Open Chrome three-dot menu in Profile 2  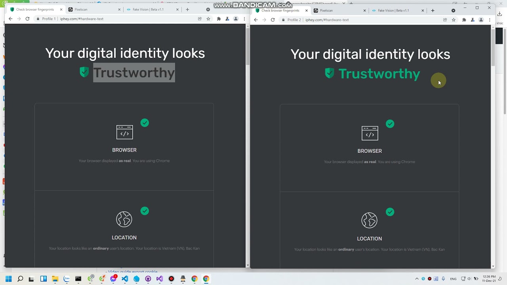pyautogui.click(x=490, y=20)
